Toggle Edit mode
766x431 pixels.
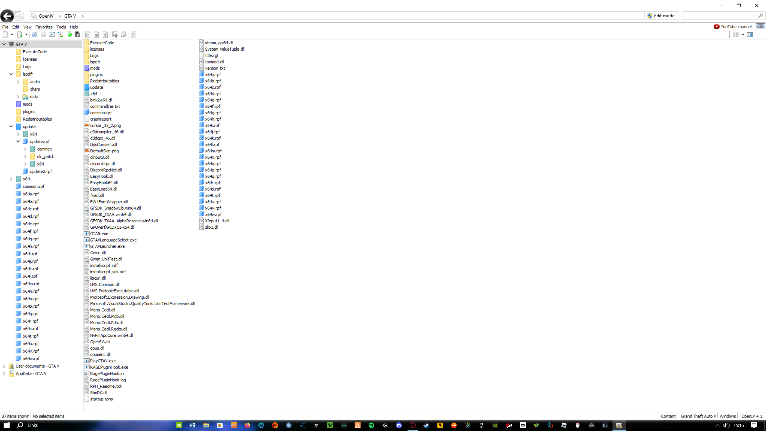(661, 16)
